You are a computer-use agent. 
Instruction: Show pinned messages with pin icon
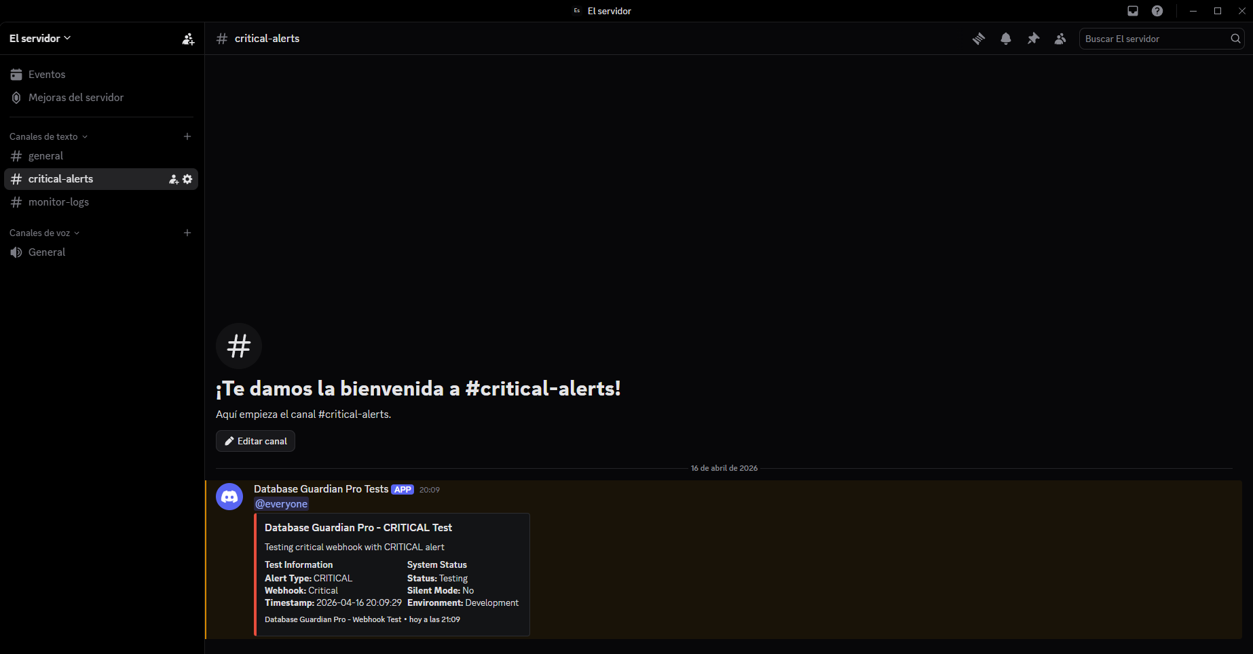click(1032, 39)
